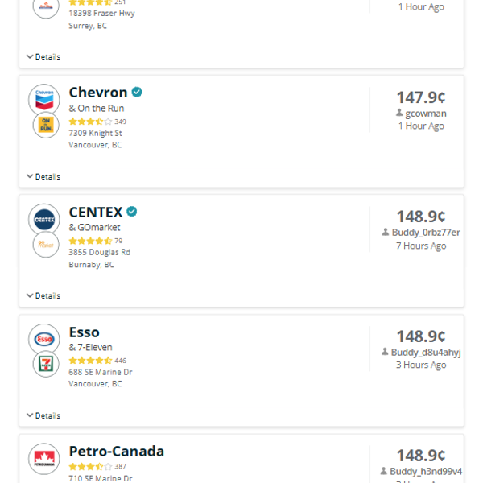The width and height of the screenshot is (483, 483).
Task: Expand Details for the CENTEX station
Action: pyautogui.click(x=43, y=295)
